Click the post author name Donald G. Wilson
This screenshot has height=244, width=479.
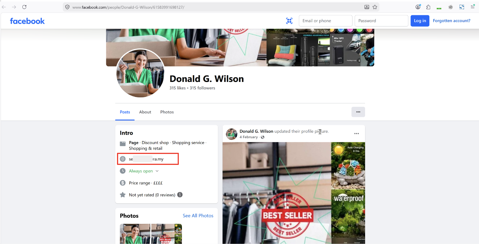click(x=256, y=131)
